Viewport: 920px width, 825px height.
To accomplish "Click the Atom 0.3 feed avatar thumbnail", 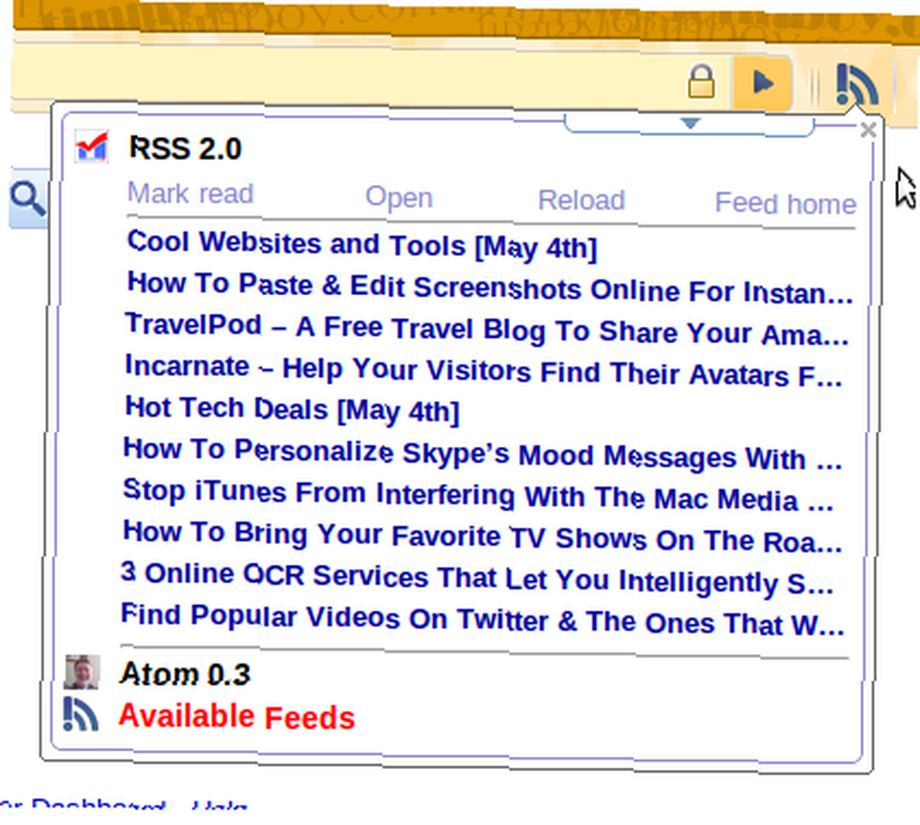I will coord(82,671).
